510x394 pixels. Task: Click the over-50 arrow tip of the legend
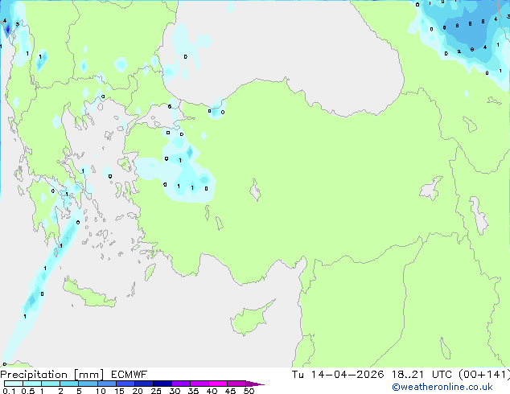coord(255,384)
